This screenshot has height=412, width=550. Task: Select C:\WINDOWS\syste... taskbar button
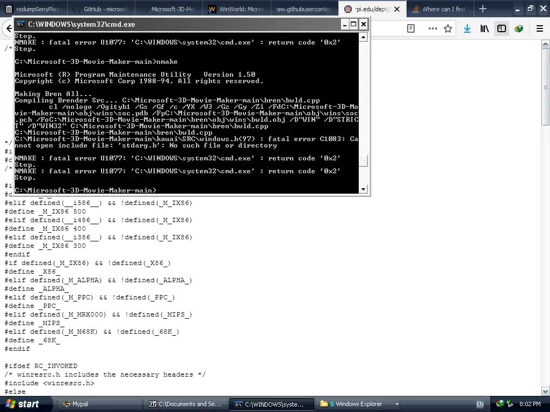click(x=271, y=404)
